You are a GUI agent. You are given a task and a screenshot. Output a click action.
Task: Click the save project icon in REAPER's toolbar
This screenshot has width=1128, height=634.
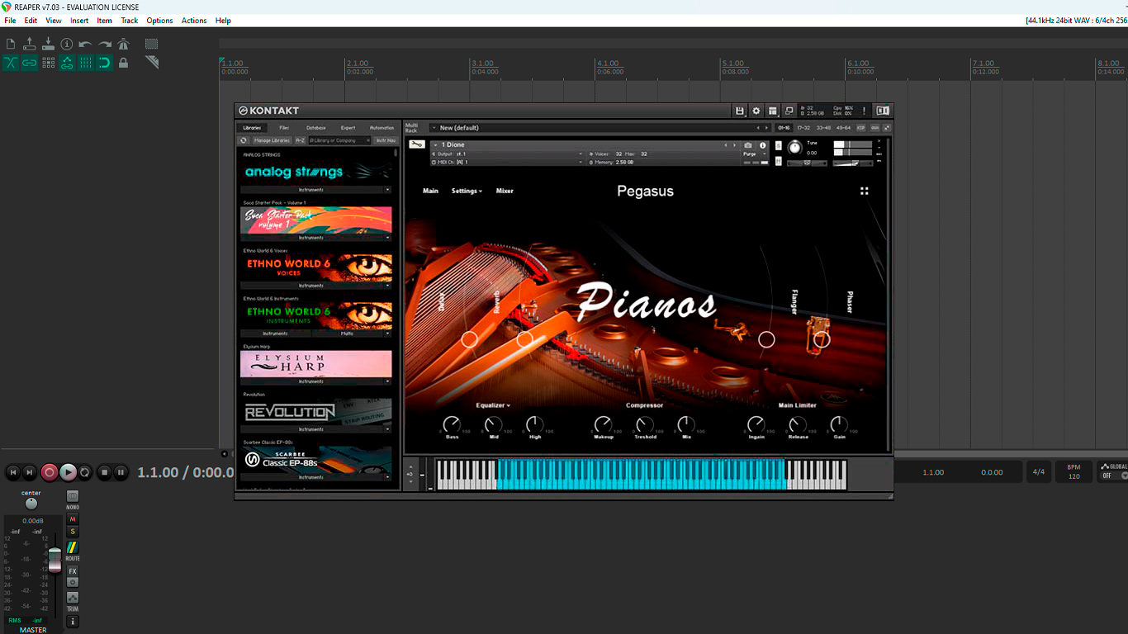[48, 44]
